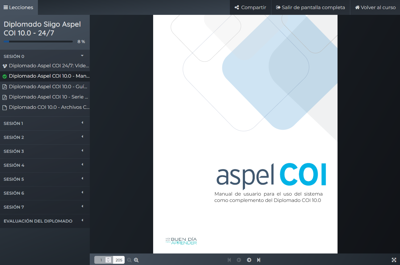Screen dimensions: 400x265
Task: Go to previous page arrow
Action: click(x=239, y=260)
